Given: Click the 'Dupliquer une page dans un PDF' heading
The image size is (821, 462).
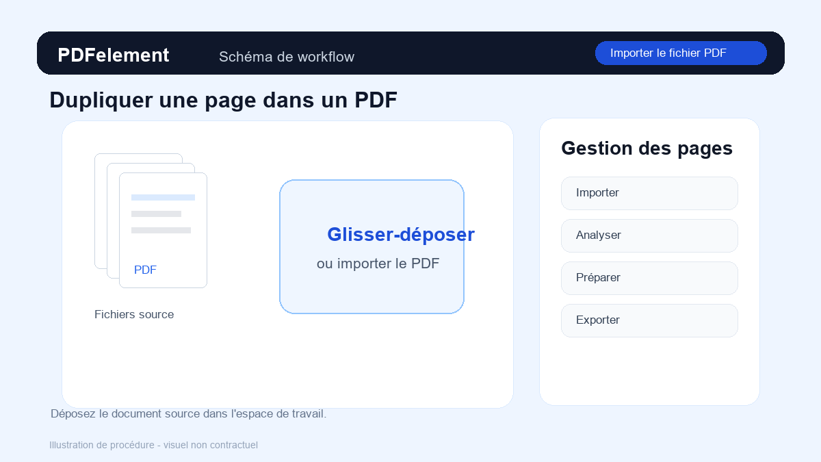Looking at the screenshot, I should point(224,100).
